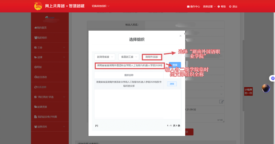The width and height of the screenshot is (275, 144).
Task: Click the blue floating widget icon at the right edge
Action: (272, 78)
